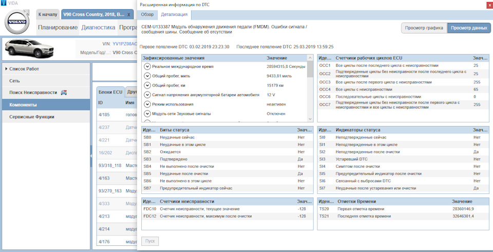The image size is (493, 252).
Task: Click ECU row ID 4/185
Action: click(x=104, y=115)
